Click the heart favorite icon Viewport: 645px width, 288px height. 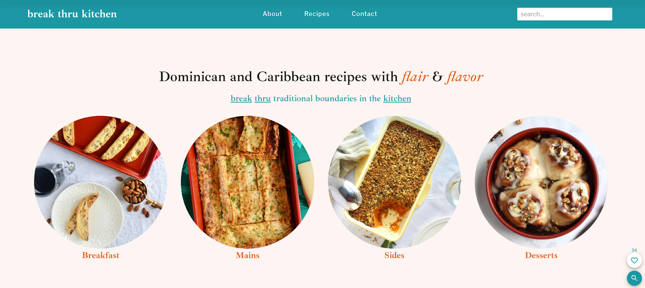pos(634,260)
